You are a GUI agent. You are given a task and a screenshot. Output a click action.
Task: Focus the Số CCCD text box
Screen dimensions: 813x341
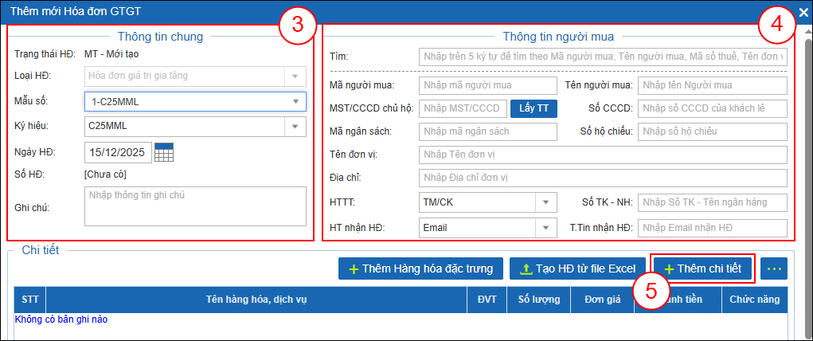[712, 108]
